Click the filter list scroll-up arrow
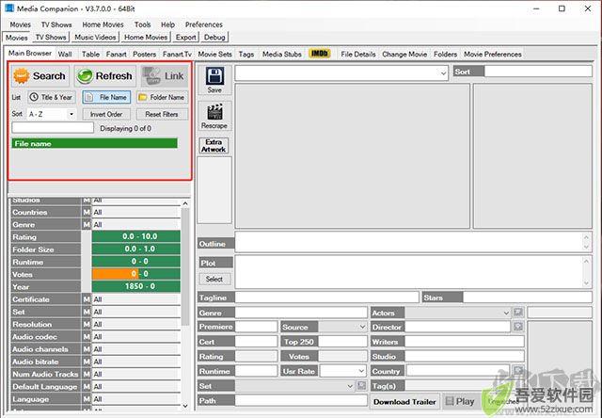602x418 pixels. coord(185,203)
